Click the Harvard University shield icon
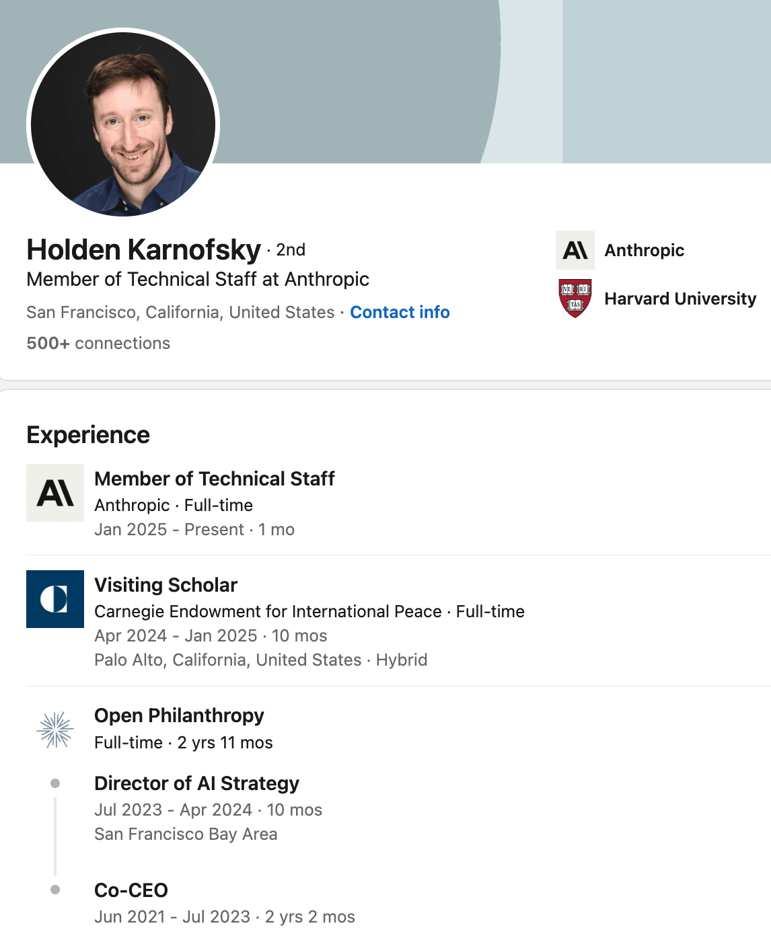This screenshot has height=938, width=771. (575, 298)
